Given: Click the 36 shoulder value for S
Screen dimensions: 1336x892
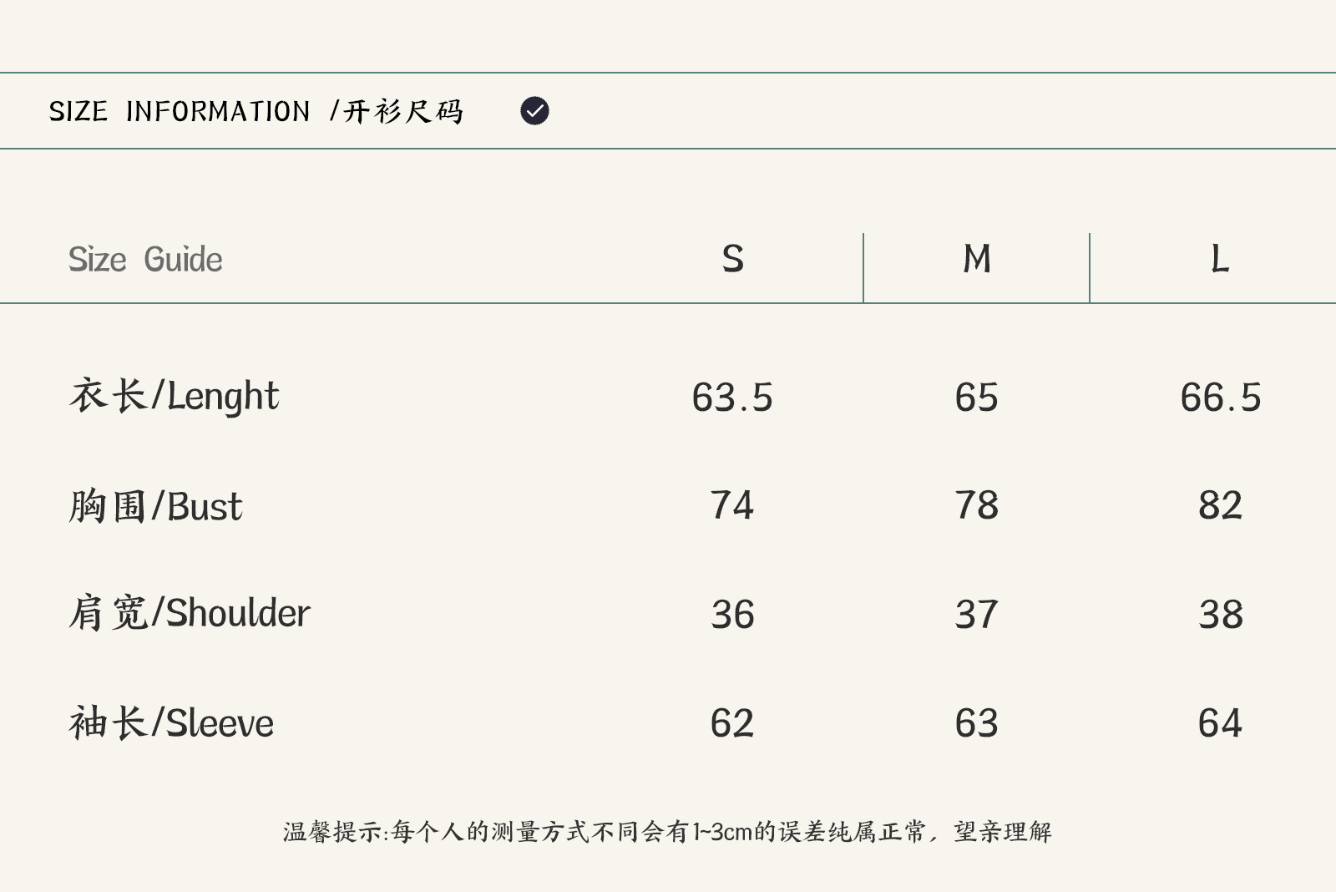Looking at the screenshot, I should [x=732, y=615].
